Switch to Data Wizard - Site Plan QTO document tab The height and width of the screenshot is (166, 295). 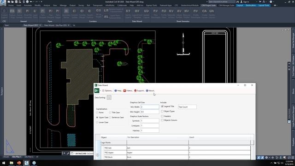pyautogui.click(x=55, y=25)
